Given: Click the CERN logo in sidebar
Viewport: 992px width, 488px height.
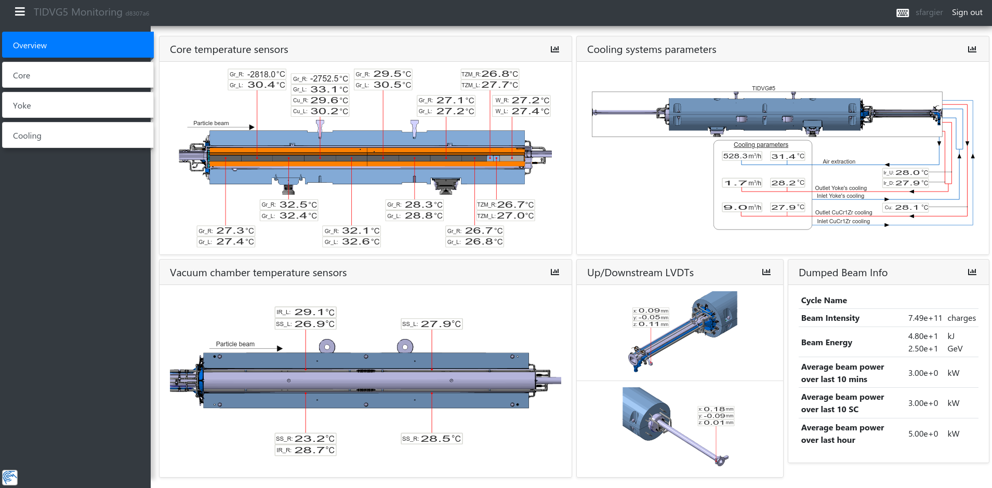Looking at the screenshot, I should [10, 477].
